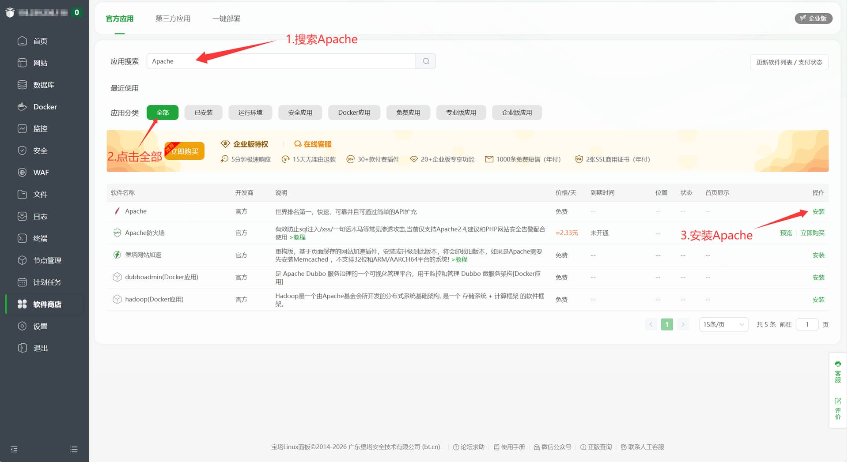Click the search magnifier icon button

pos(426,61)
